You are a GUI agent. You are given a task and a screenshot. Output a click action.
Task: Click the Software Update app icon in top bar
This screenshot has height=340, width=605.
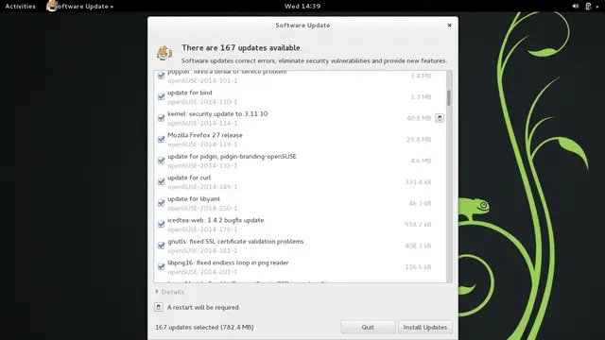click(x=51, y=6)
